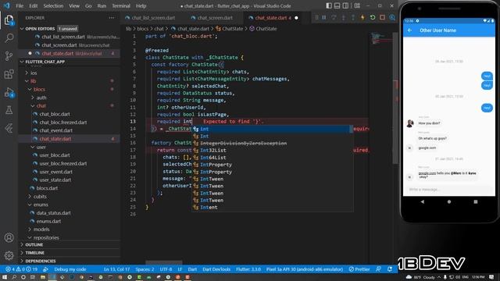Click Dart DevTools in status bar

coord(216,269)
